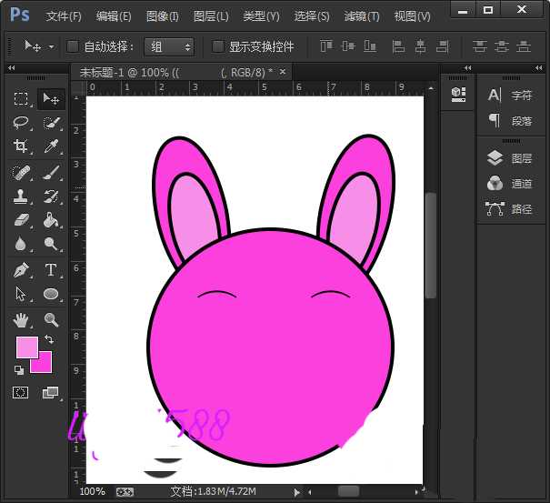Select the Pen tool

click(x=21, y=270)
